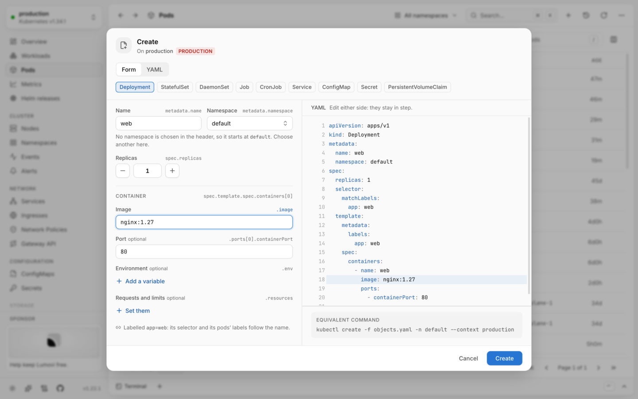Open the Ingresses sidebar item
This screenshot has width=638, height=399.
click(x=53, y=215)
